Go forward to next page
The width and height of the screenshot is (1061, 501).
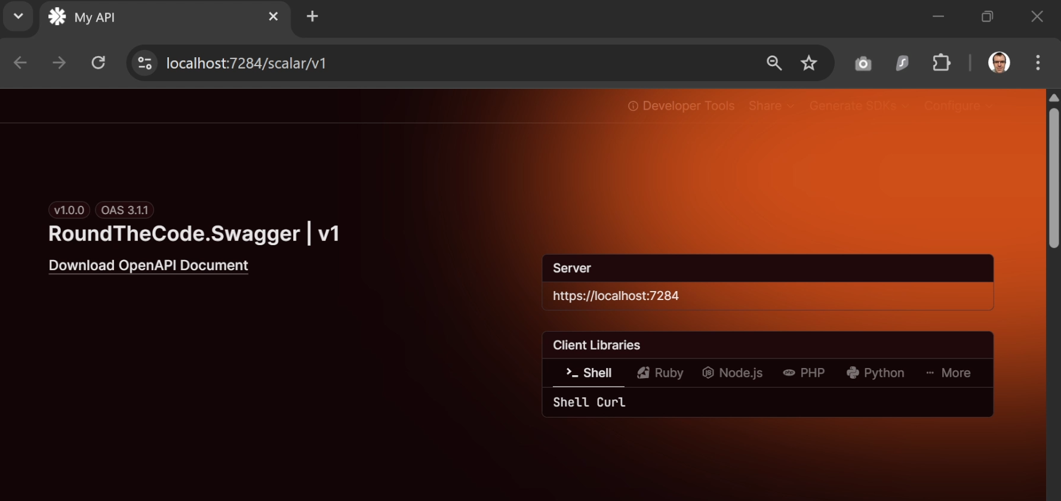tap(59, 63)
